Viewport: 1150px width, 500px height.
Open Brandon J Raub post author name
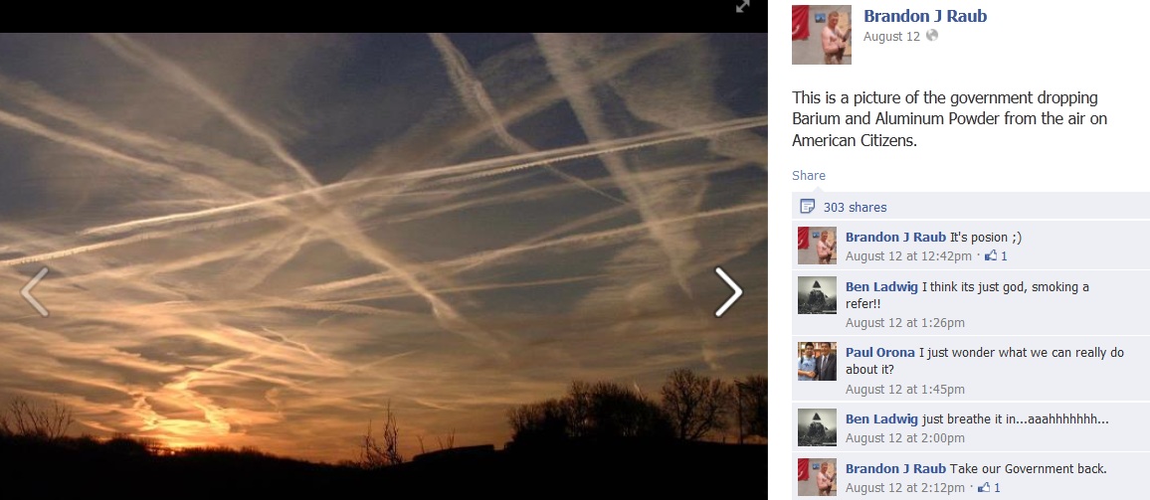pyautogui.click(x=925, y=15)
